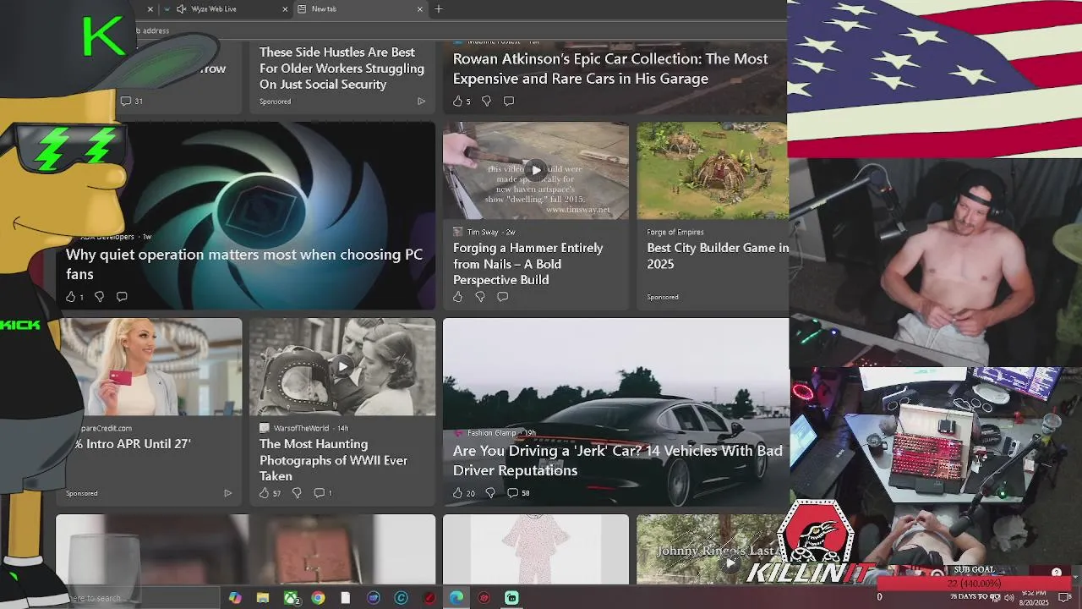Image resolution: width=1082 pixels, height=609 pixels.
Task: Open the pink pajamas product card
Action: [536, 549]
